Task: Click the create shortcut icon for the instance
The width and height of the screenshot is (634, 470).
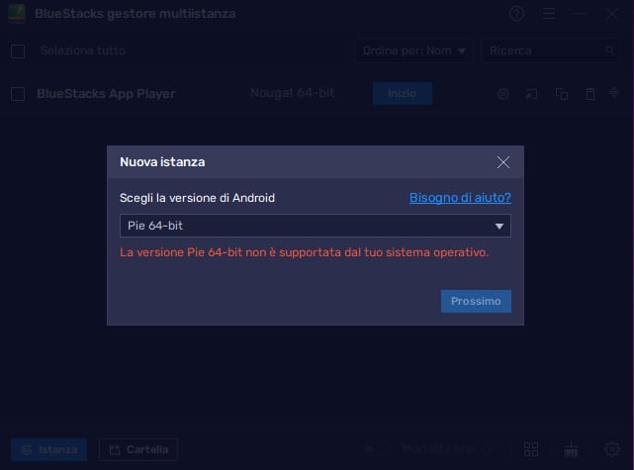Action: (x=532, y=94)
